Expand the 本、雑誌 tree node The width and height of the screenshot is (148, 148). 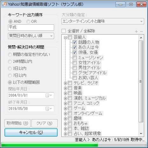click(65, 129)
